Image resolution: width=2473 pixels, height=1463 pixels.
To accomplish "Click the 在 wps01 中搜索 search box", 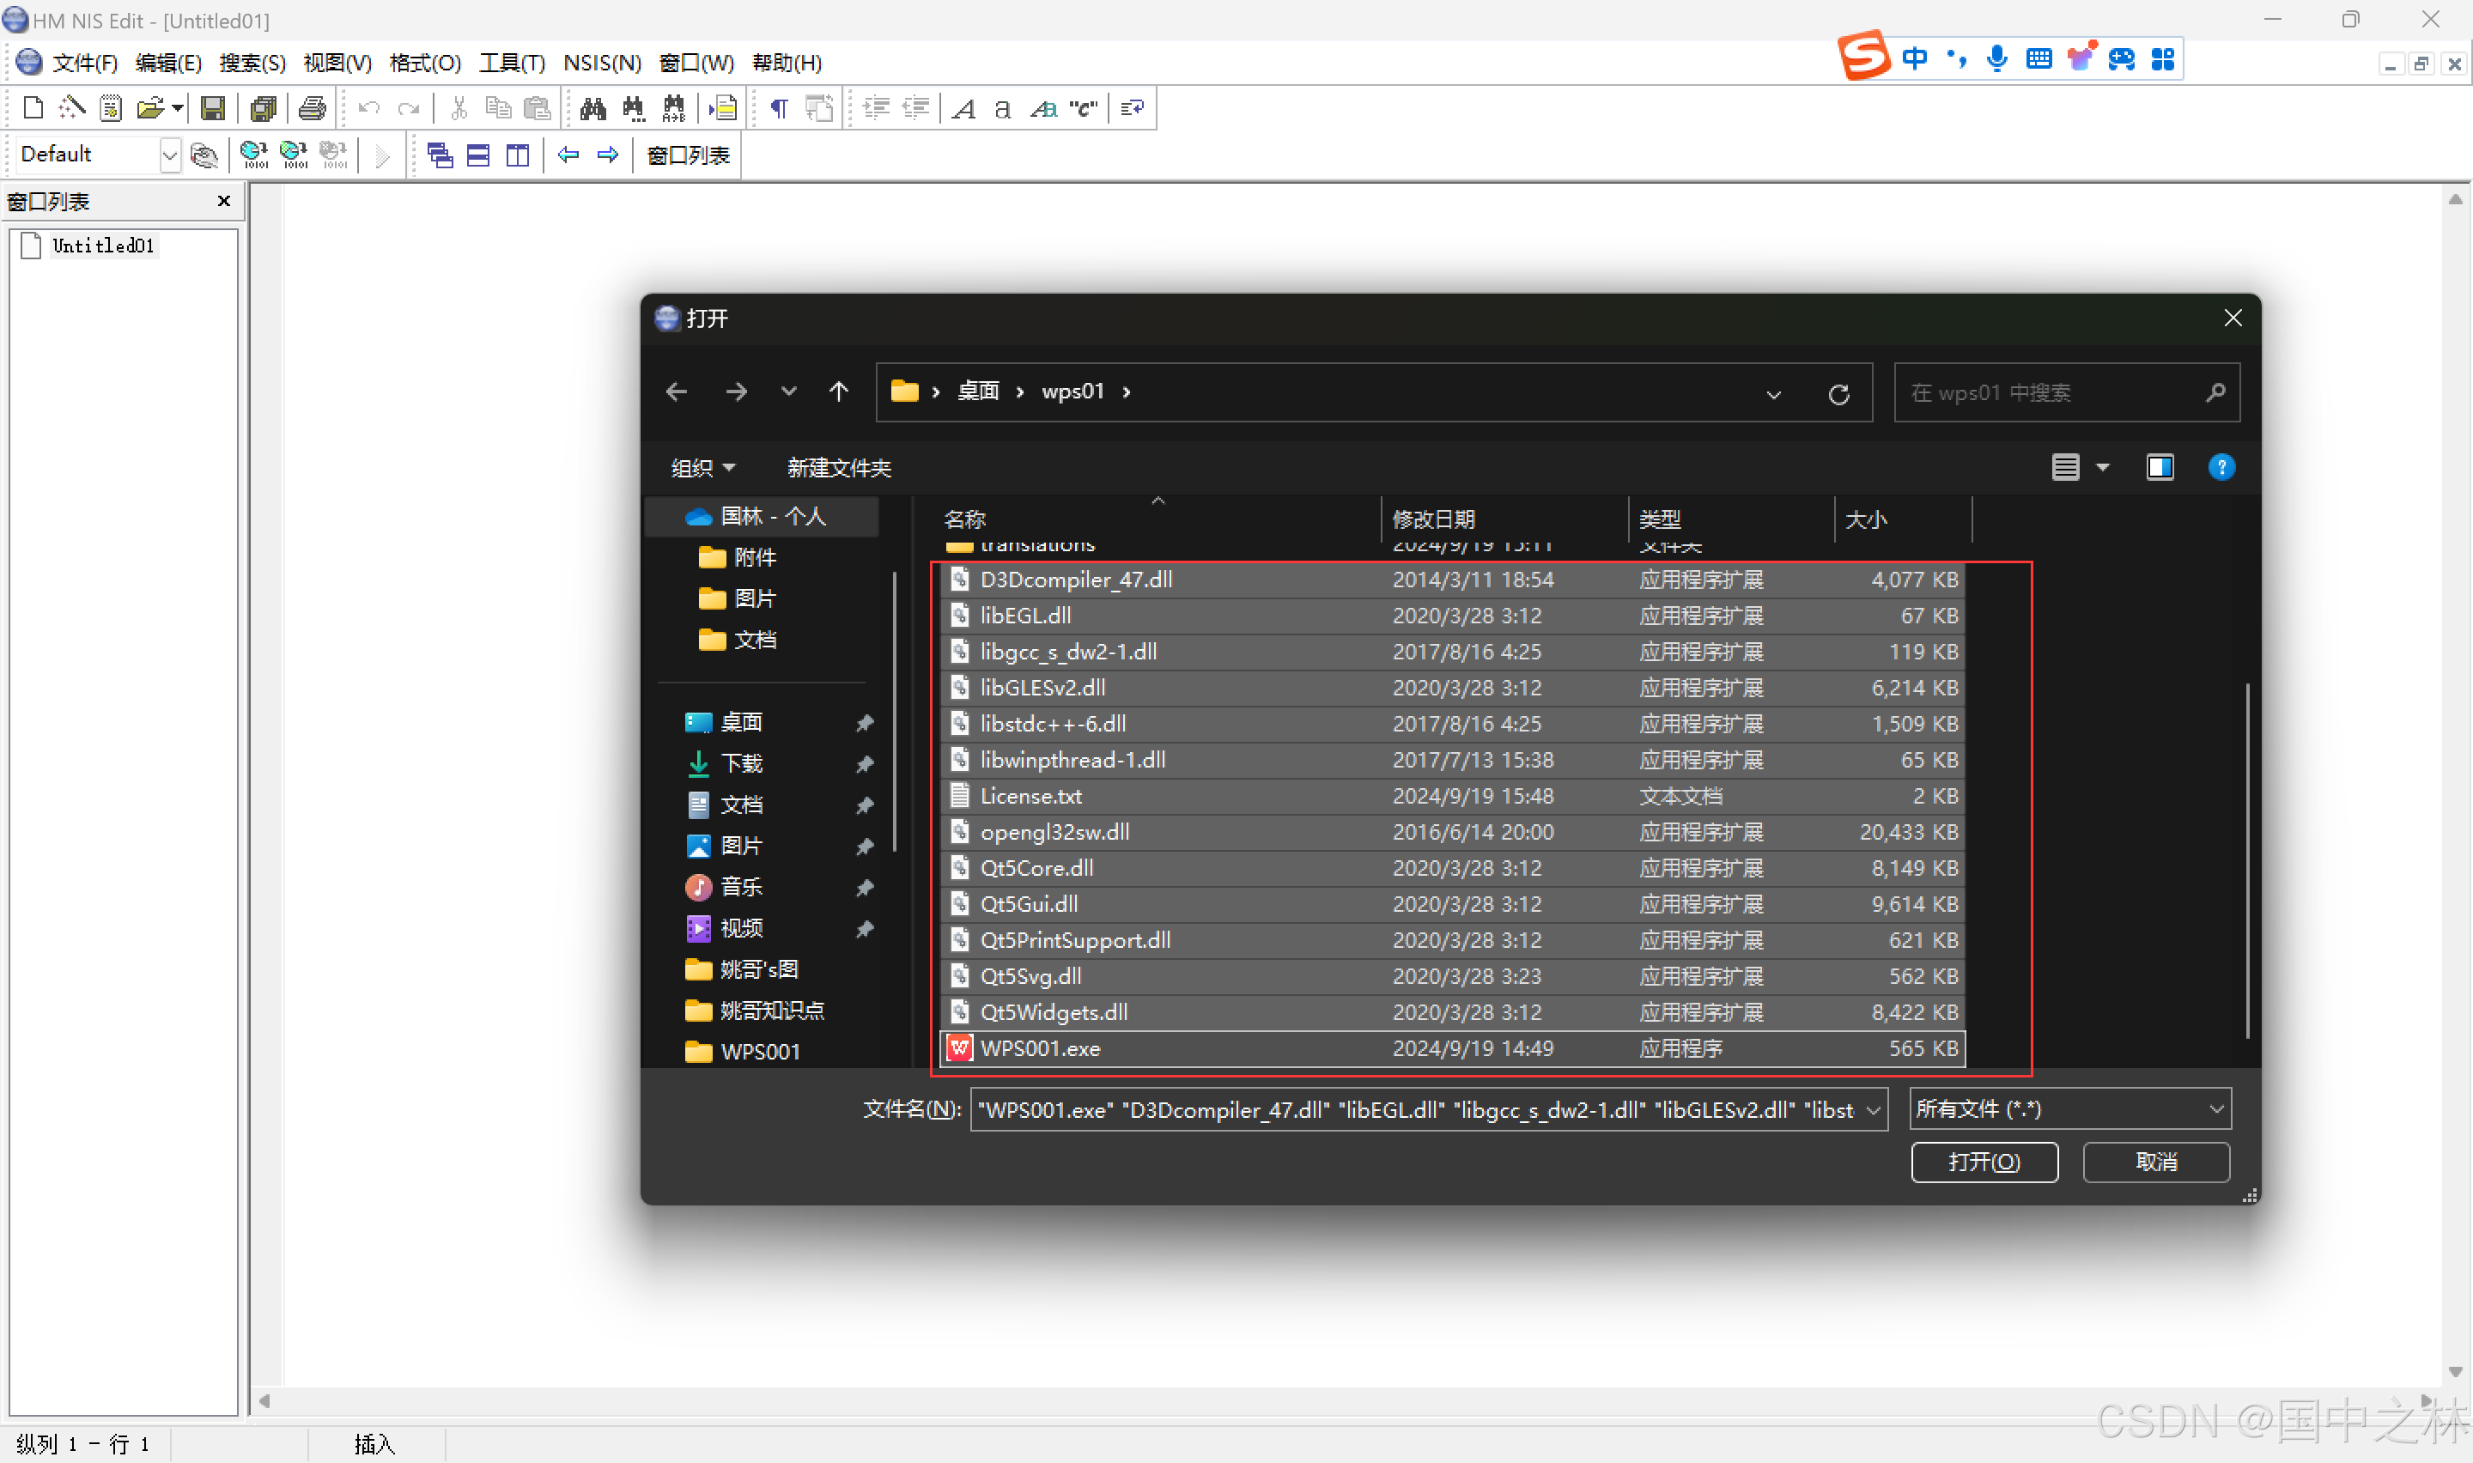I will [x=2067, y=392].
